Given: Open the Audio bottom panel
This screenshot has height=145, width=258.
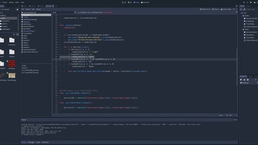Looking at the screenshot, I should pos(38,142).
